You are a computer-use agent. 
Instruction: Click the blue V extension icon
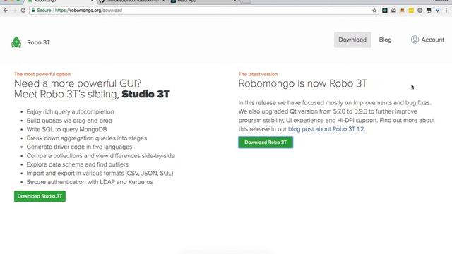(438, 11)
